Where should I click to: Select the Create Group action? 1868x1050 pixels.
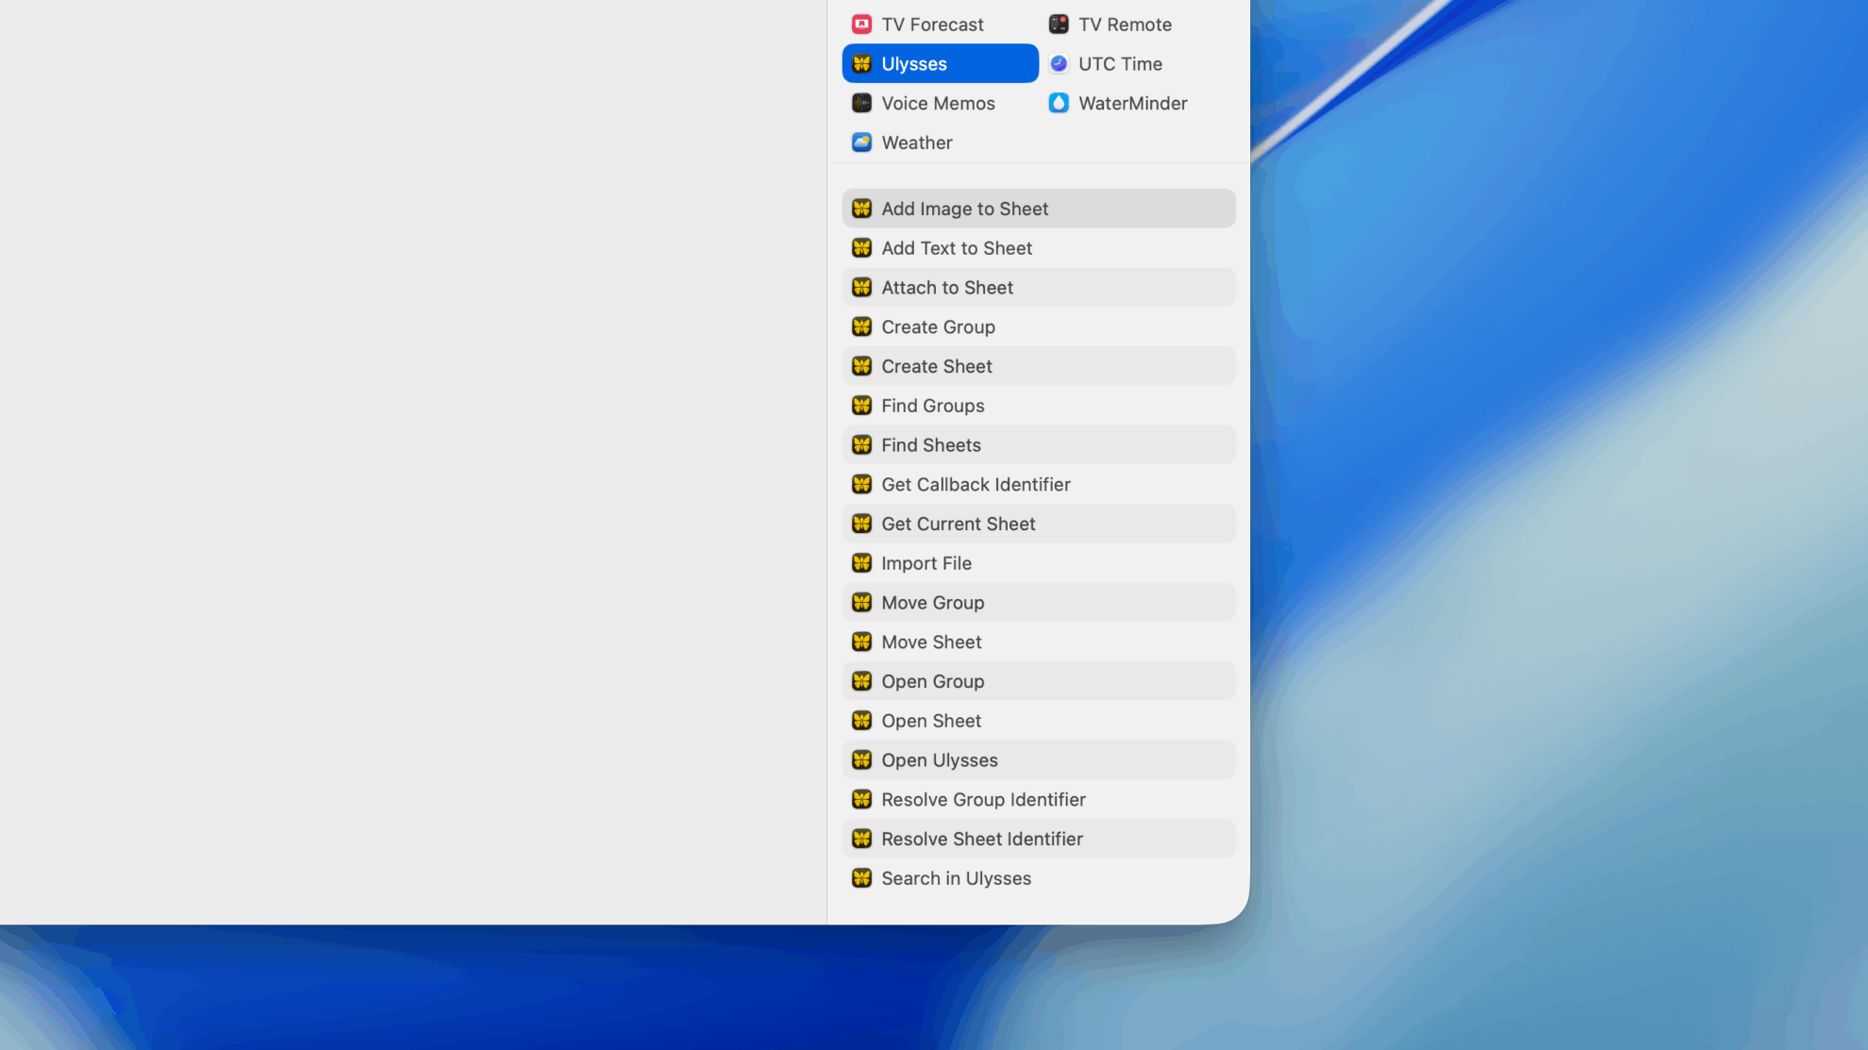[938, 326]
